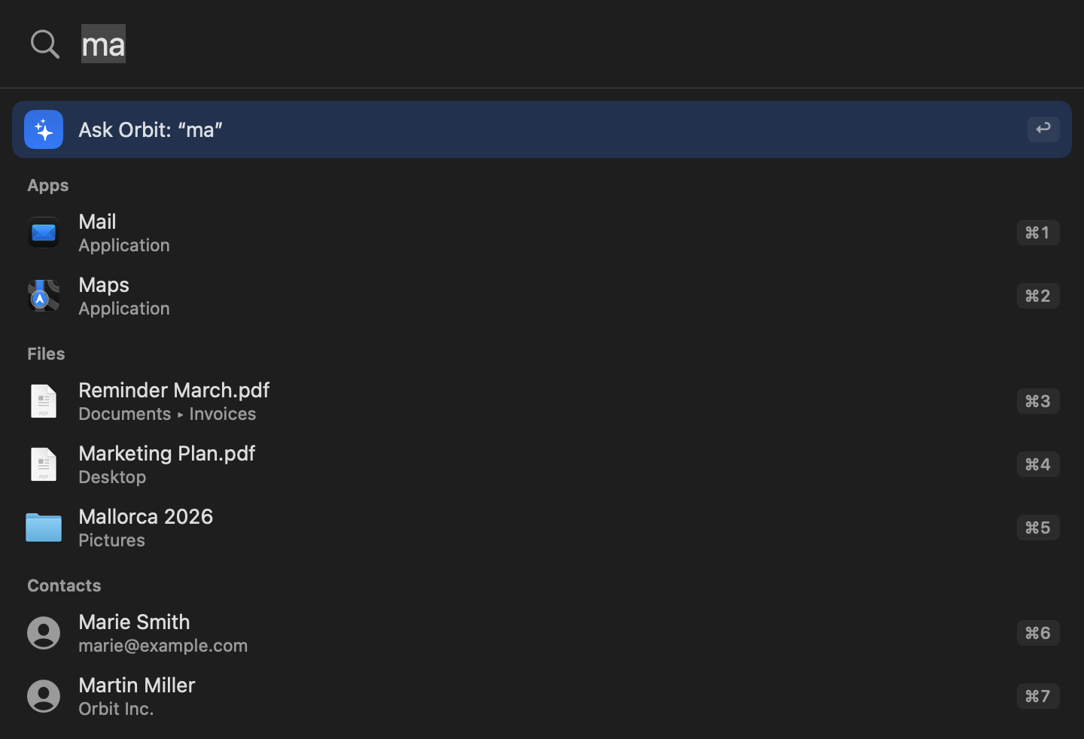Click the Apps section header
Image resolution: width=1084 pixels, height=739 pixels.
[48, 185]
